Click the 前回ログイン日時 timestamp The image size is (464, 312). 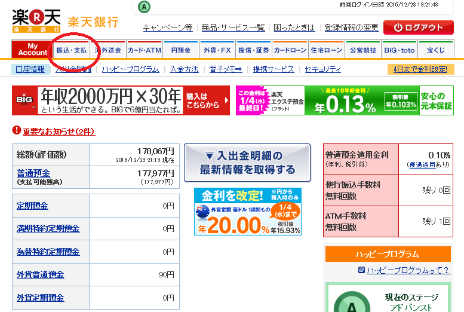click(389, 4)
